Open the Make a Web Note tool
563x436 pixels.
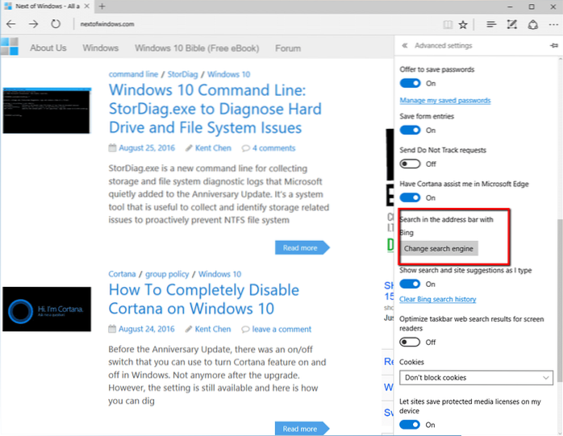point(511,25)
